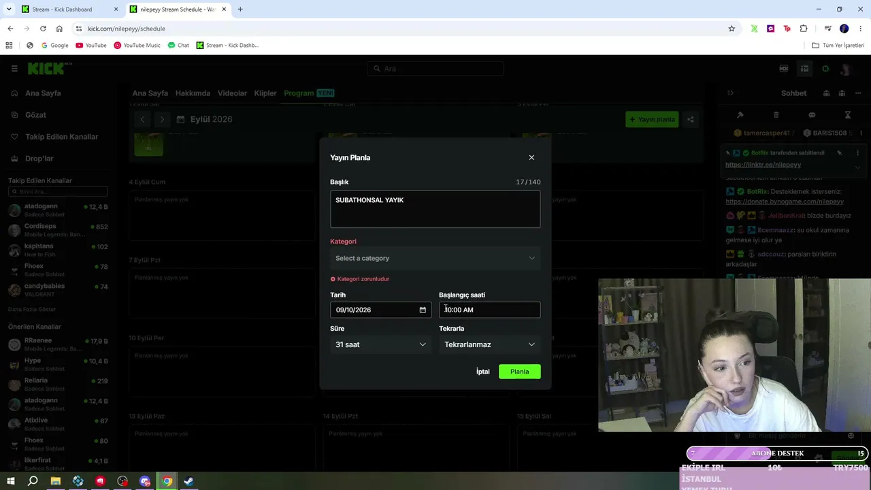Click the Planla button

(x=519, y=372)
